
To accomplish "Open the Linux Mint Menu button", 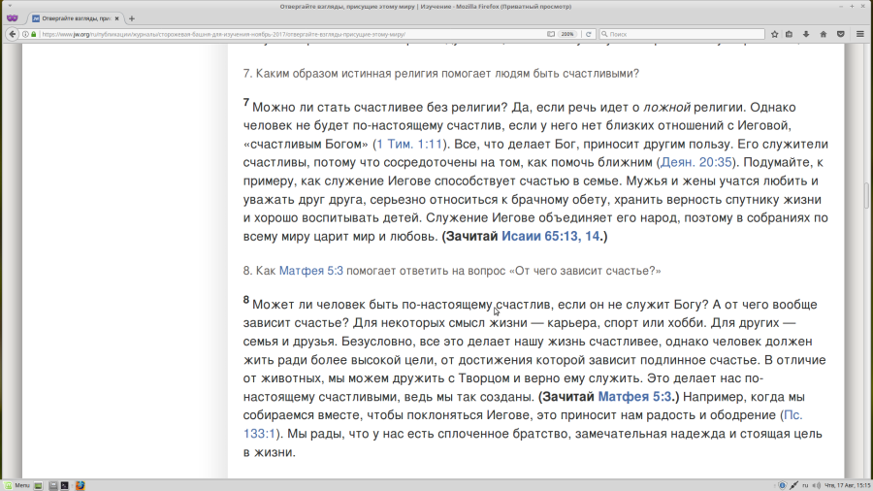I will coord(17,485).
